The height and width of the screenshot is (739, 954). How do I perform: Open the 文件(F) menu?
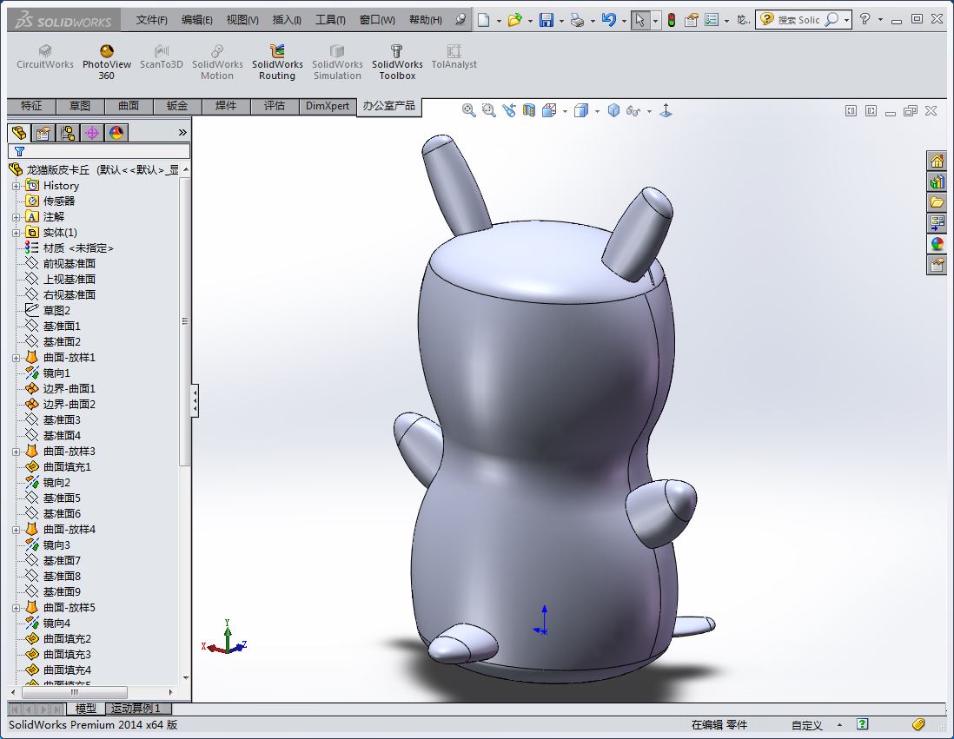pos(151,20)
